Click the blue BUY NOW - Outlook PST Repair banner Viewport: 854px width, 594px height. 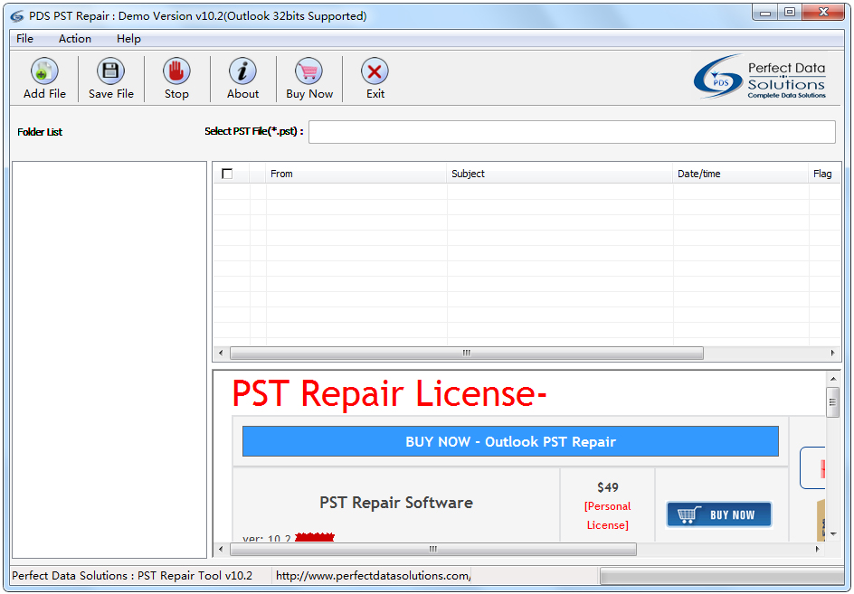point(510,441)
